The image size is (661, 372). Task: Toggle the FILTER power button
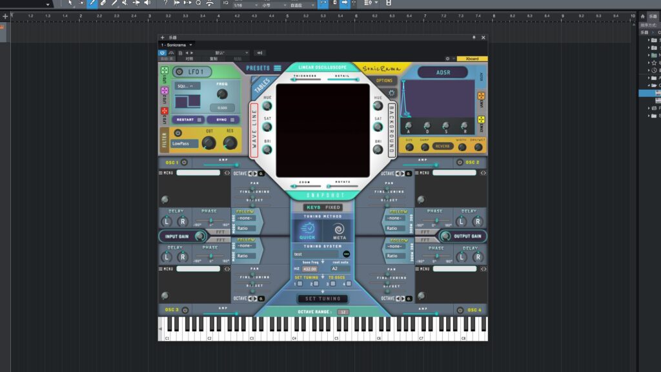pos(178,133)
